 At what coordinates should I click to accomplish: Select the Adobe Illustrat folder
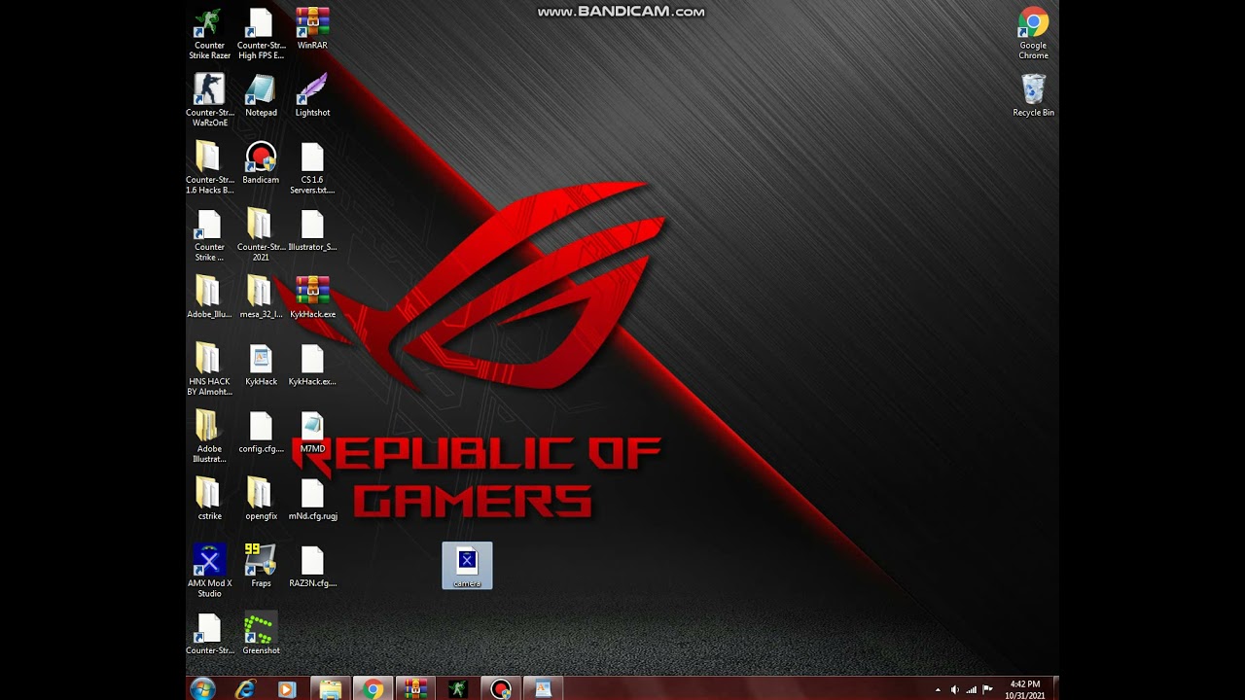click(209, 436)
